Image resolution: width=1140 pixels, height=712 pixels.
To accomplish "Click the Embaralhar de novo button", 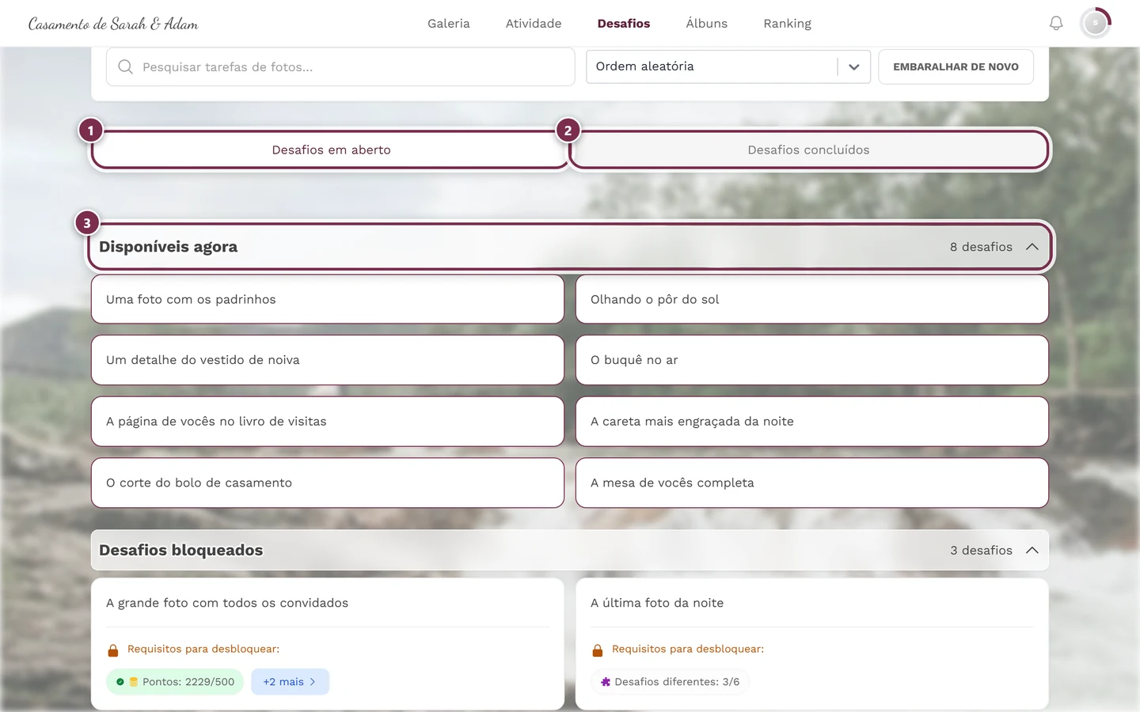I will (x=956, y=66).
